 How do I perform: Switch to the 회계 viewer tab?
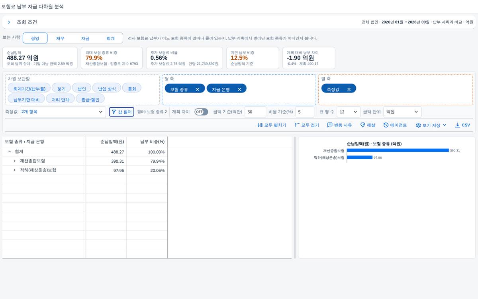coord(110,38)
